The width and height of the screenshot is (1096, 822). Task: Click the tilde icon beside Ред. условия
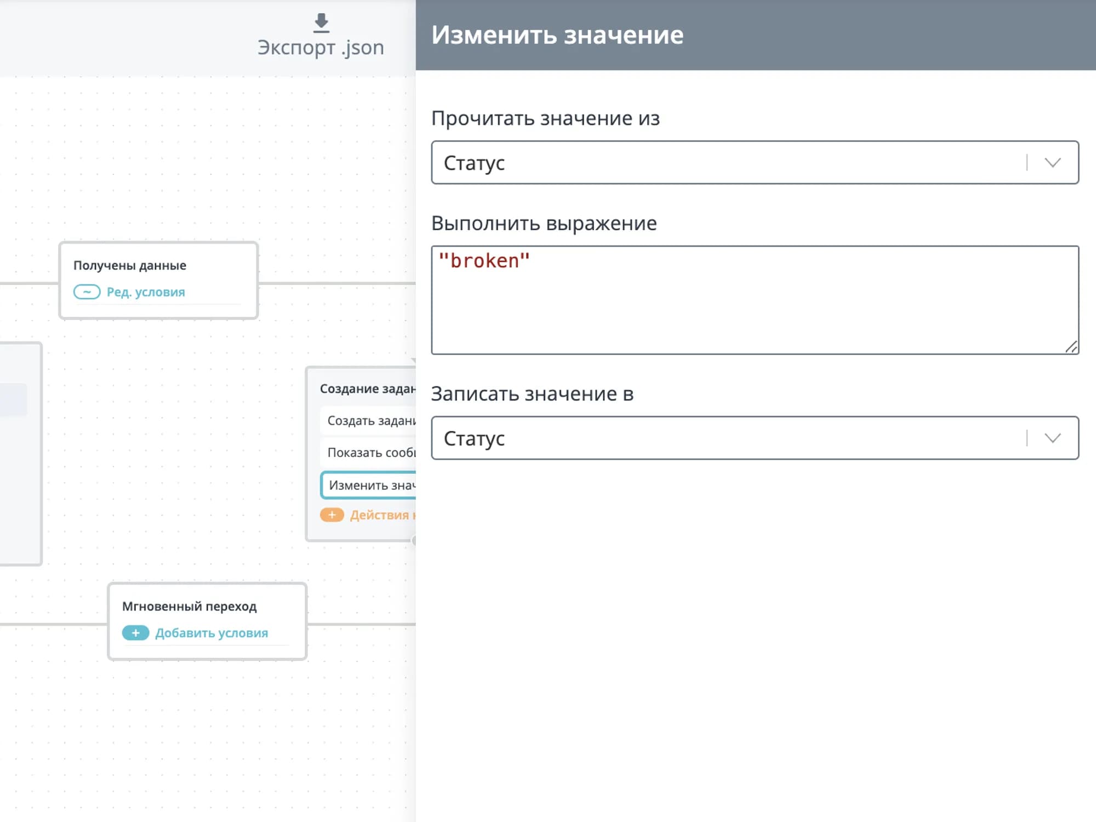tap(87, 292)
